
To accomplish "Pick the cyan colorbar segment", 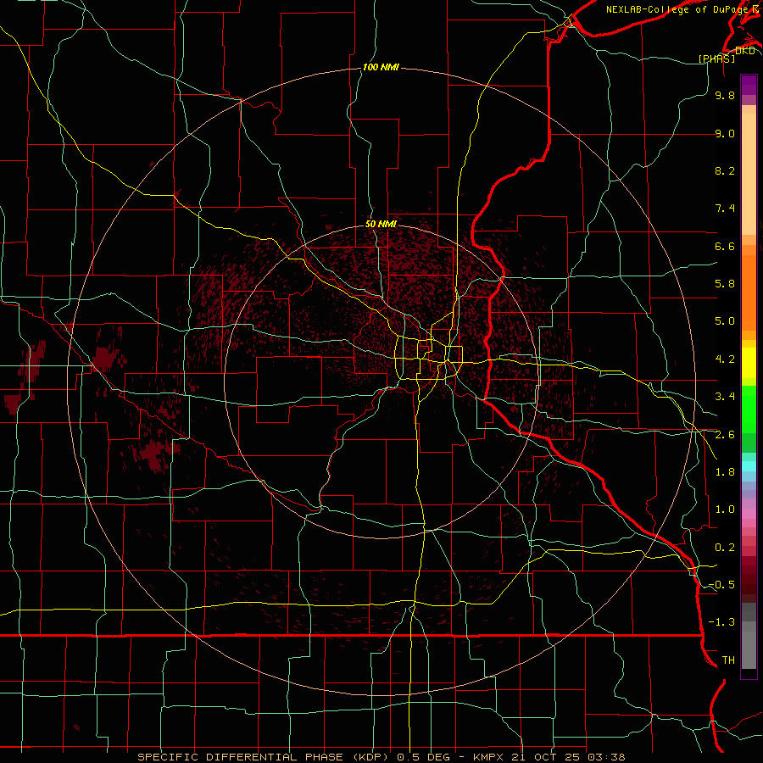I will click(x=749, y=466).
